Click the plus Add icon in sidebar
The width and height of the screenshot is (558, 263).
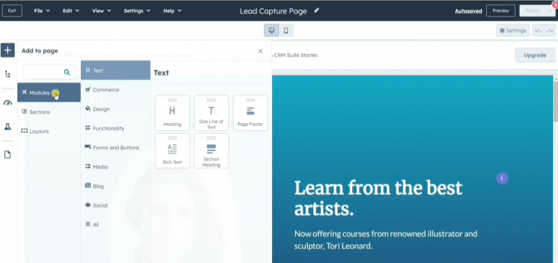click(8, 50)
